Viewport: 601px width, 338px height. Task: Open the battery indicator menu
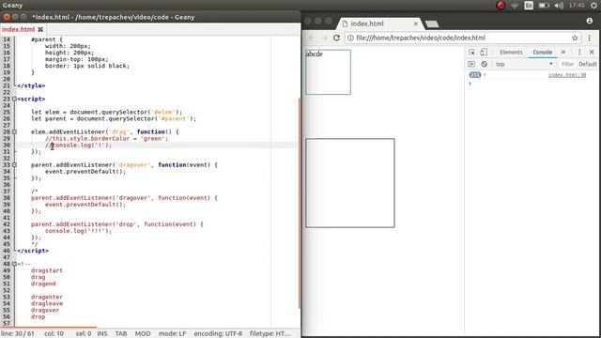pyautogui.click(x=544, y=6)
